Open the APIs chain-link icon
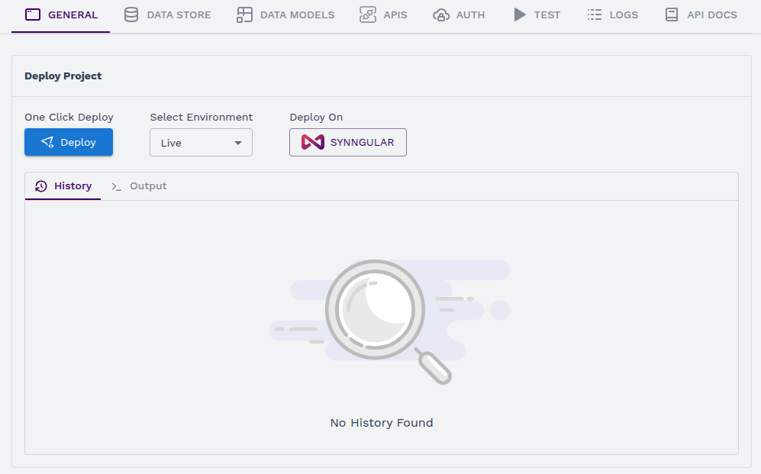The height and width of the screenshot is (474, 761). [368, 15]
